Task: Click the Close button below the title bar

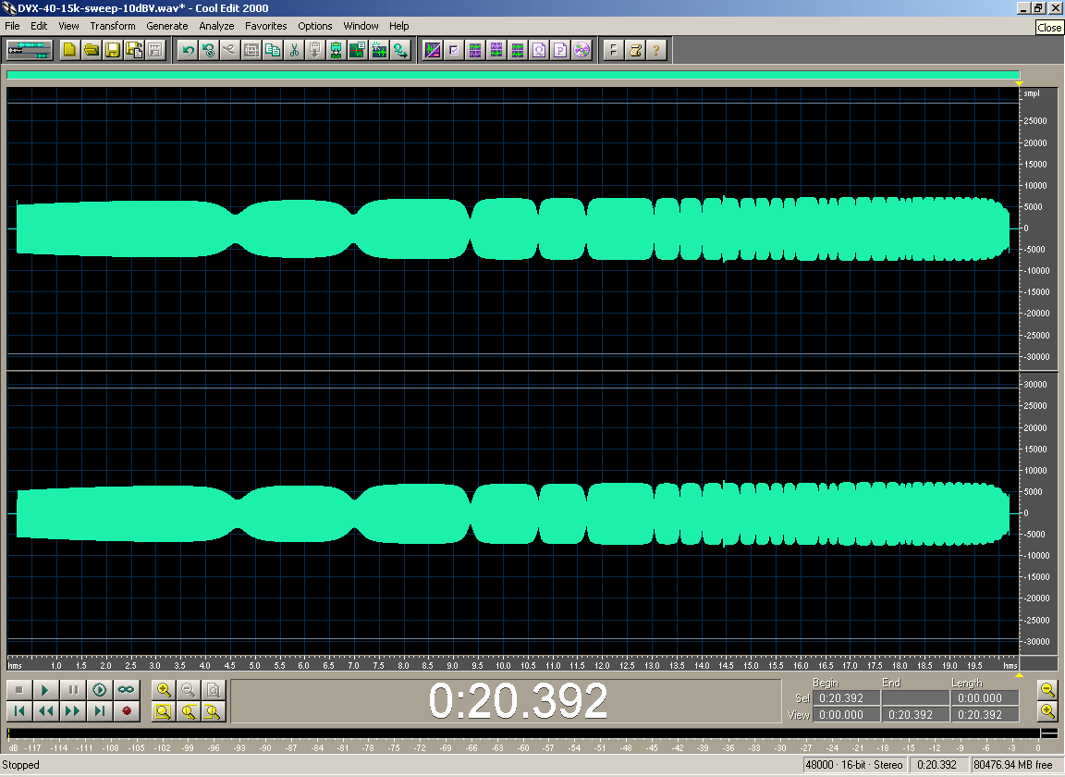Action: click(1048, 27)
